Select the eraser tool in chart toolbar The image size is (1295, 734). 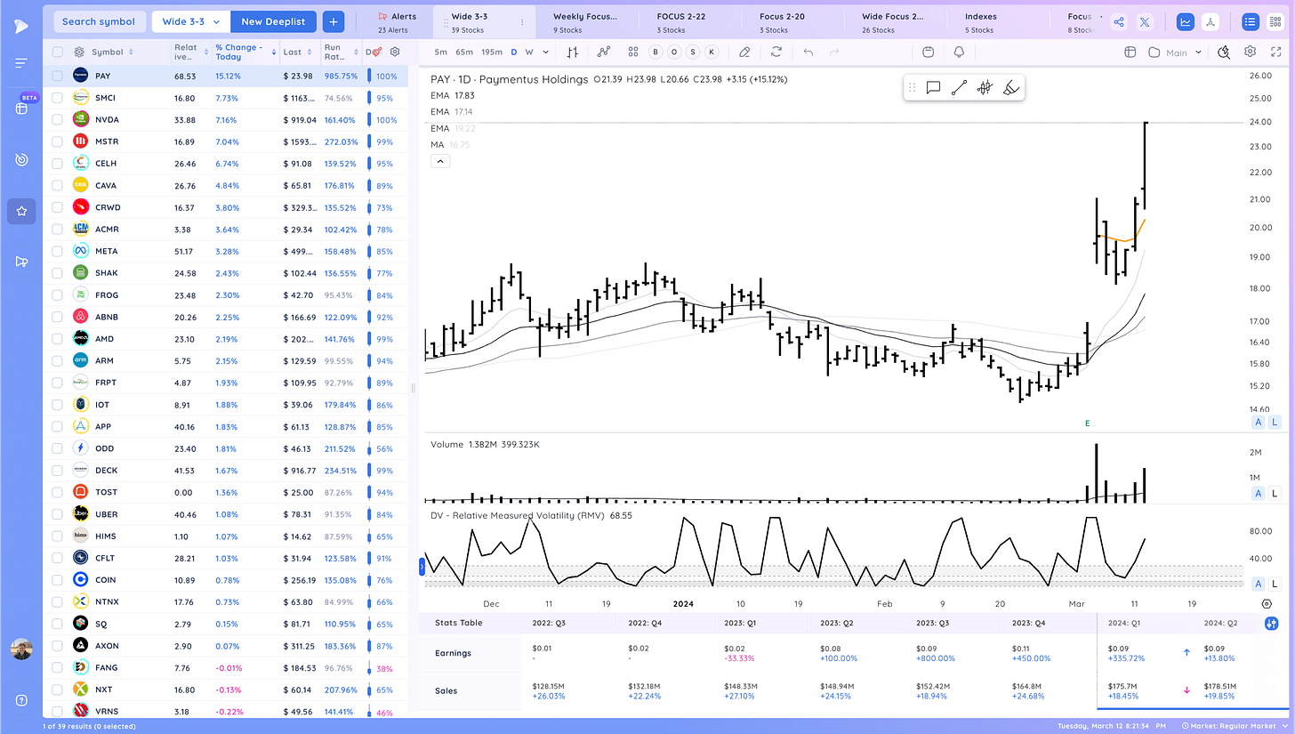[744, 52]
